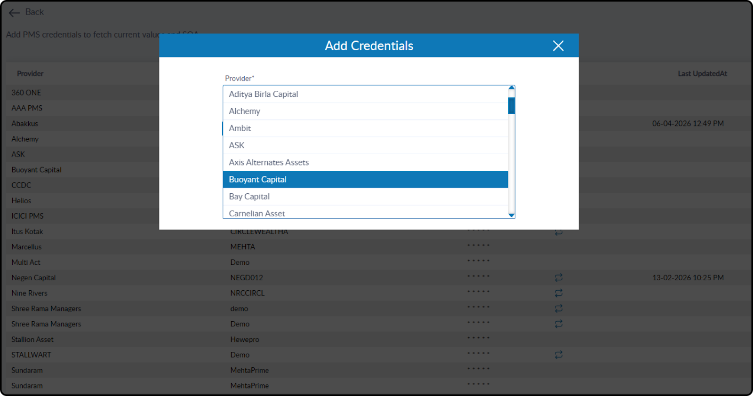Refresh the Negen Capital credentials
Screen dimensions: 753x396
pyautogui.click(x=559, y=277)
